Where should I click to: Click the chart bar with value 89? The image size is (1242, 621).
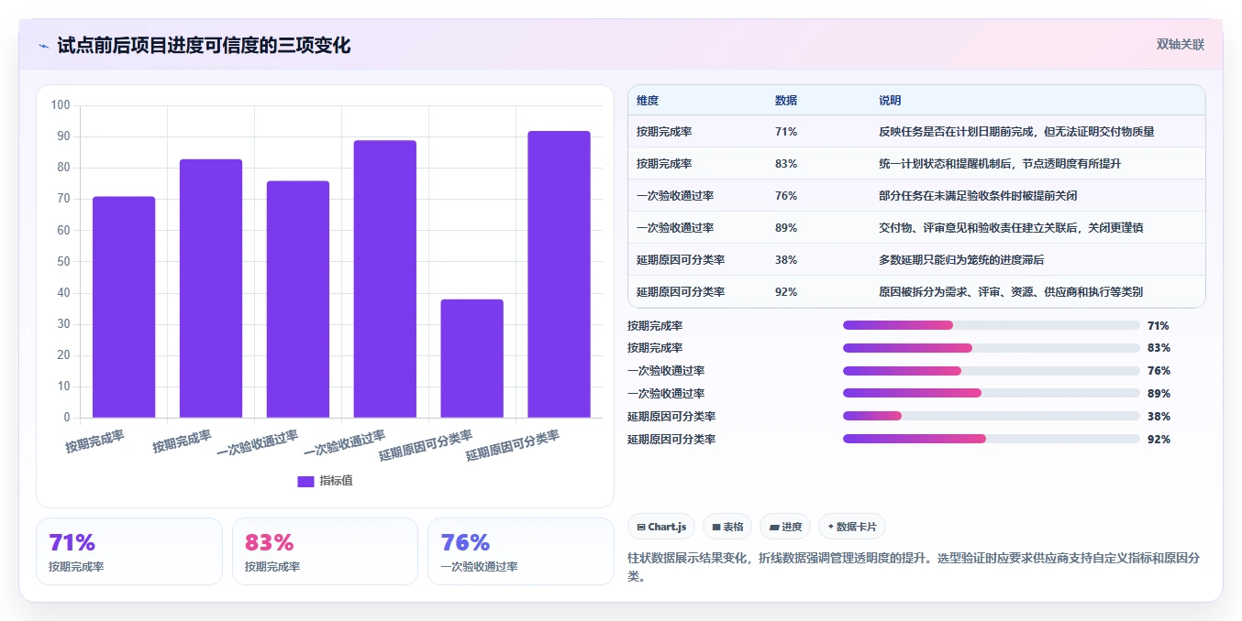pos(385,279)
